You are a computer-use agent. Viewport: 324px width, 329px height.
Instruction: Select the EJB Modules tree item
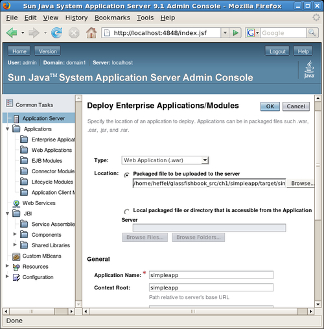(47, 160)
